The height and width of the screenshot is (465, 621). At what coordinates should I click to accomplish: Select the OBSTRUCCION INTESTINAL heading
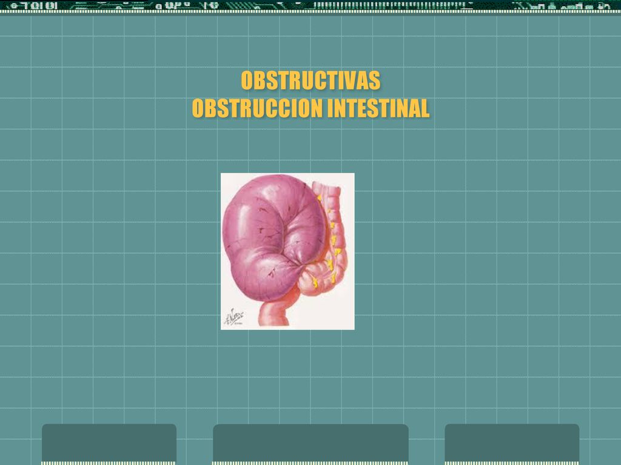310,108
